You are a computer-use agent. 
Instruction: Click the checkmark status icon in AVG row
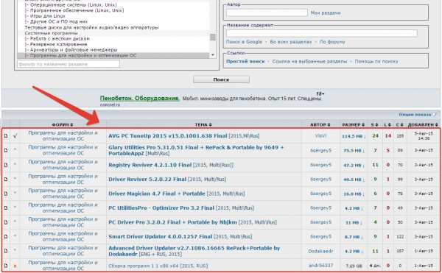pyautogui.click(x=15, y=136)
